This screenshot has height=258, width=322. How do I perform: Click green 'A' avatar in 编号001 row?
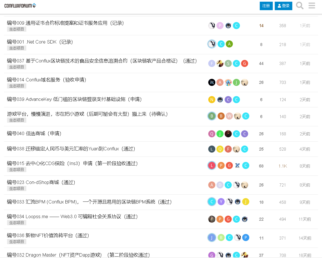229,44
